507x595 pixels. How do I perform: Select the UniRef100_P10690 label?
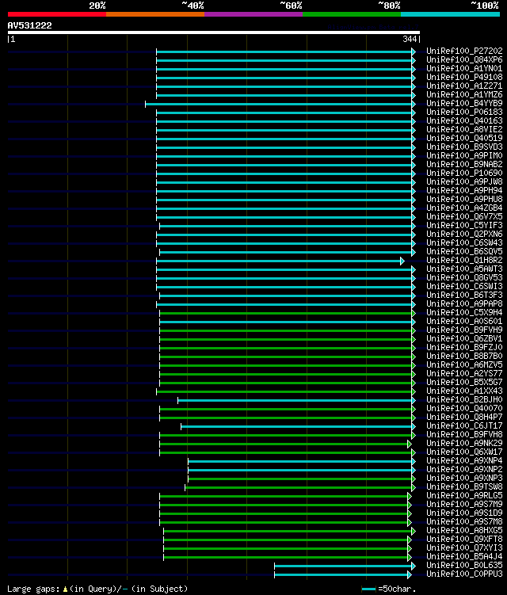coord(464,173)
